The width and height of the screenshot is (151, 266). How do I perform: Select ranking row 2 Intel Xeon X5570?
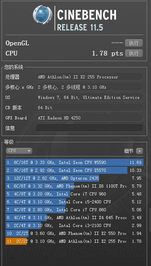(x=74, y=170)
